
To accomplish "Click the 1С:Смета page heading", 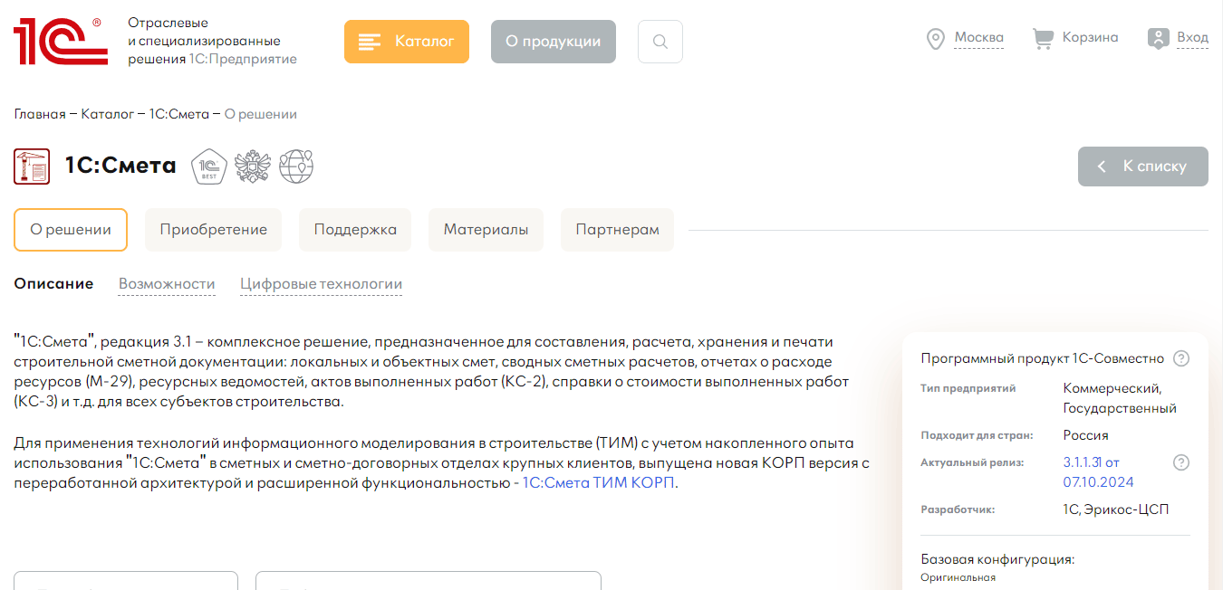I will (x=120, y=166).
